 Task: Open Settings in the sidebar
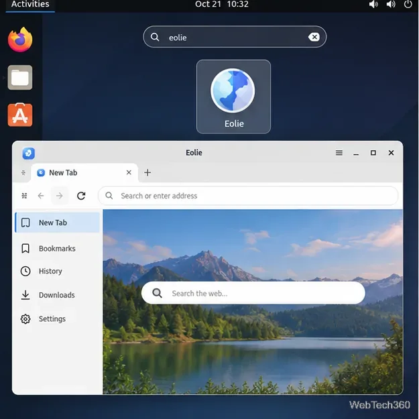coord(58,319)
